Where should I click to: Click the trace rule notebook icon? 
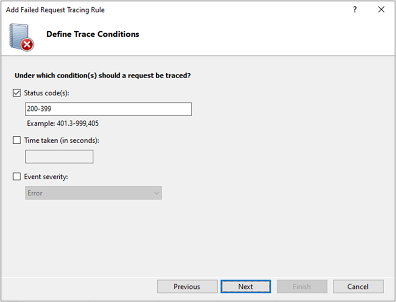[21, 37]
